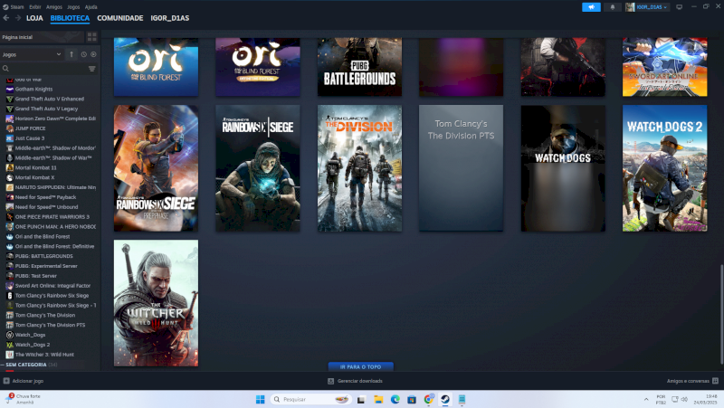Click Adicionar jogo

click(x=24, y=381)
